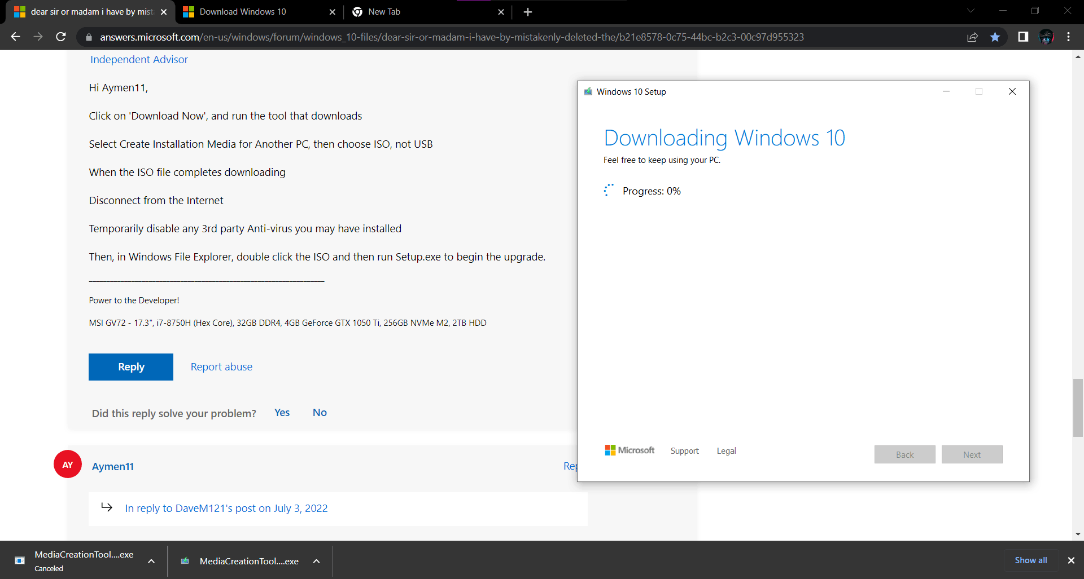Restore down the Chrome window
The image size is (1084, 579).
[x=1035, y=11]
